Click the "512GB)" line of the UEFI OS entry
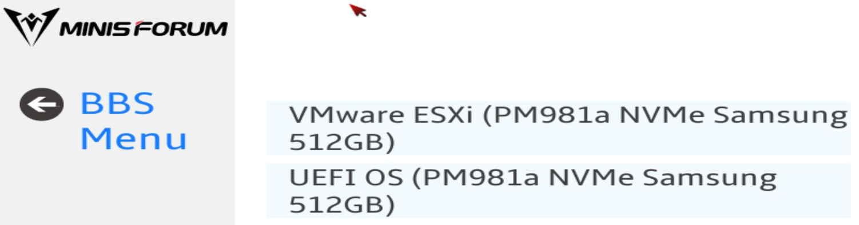859x225 pixels. (x=341, y=206)
